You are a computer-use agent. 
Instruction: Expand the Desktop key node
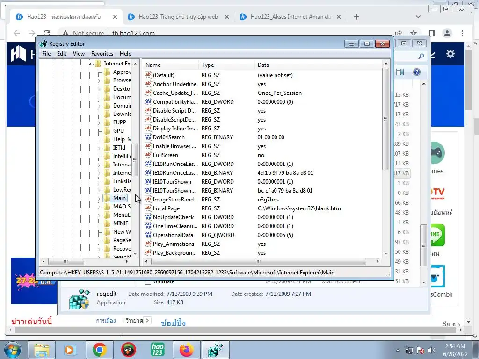click(x=99, y=89)
